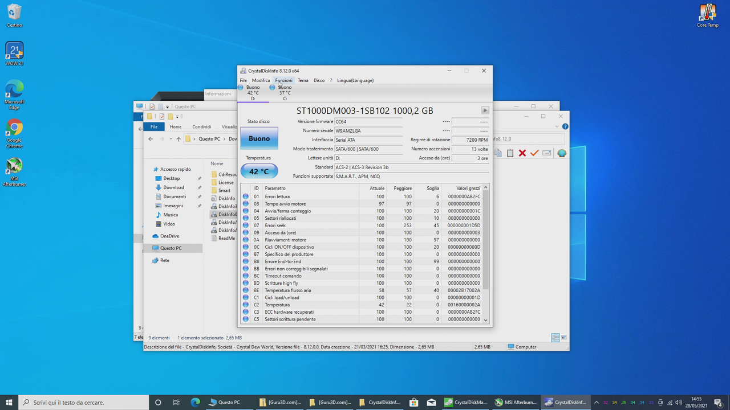This screenshot has width=730, height=410.
Task: Open the Lingua(Language) menu
Action: pyautogui.click(x=355, y=80)
